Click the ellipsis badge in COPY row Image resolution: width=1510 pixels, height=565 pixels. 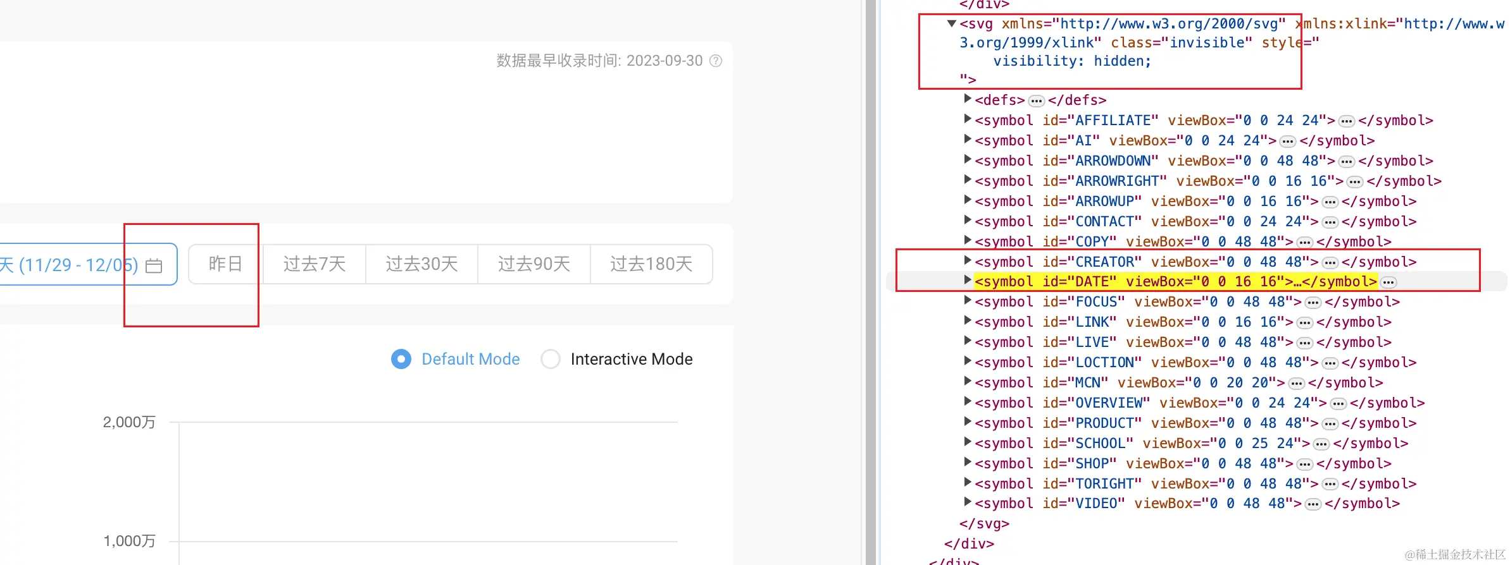pos(1305,242)
